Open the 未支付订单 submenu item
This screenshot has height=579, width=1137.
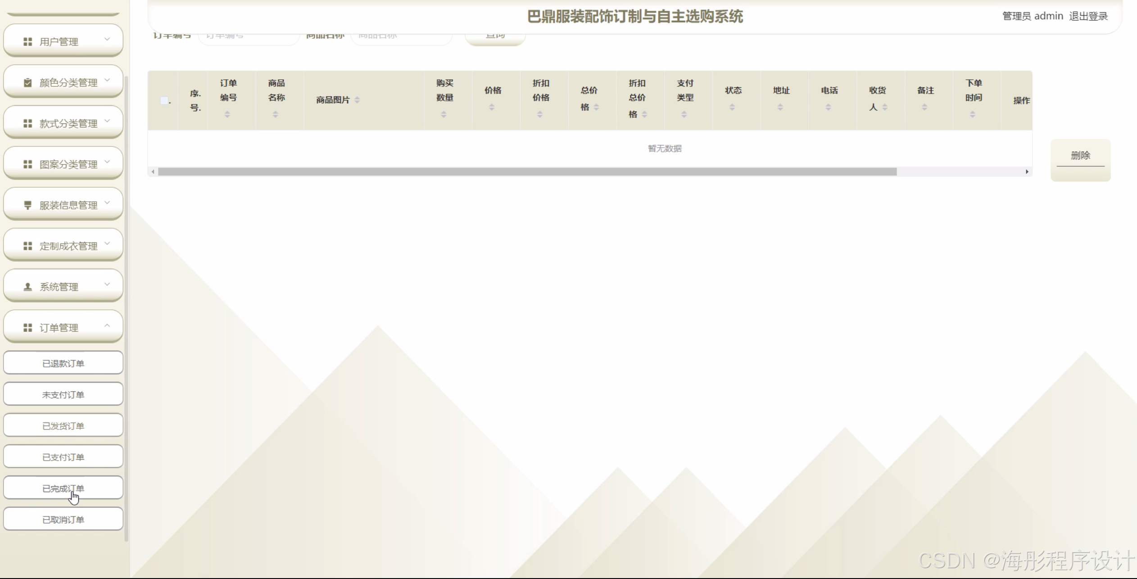pyautogui.click(x=63, y=395)
